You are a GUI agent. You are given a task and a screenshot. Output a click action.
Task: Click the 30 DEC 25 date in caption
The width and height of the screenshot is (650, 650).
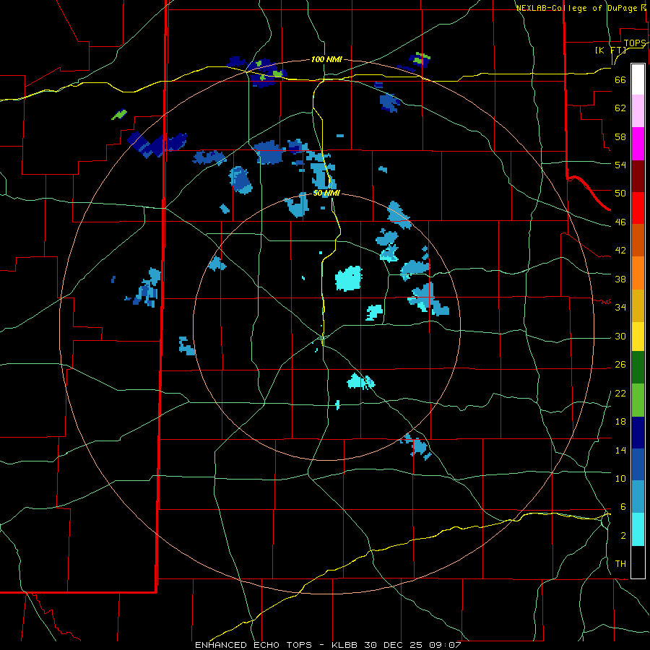(394, 645)
